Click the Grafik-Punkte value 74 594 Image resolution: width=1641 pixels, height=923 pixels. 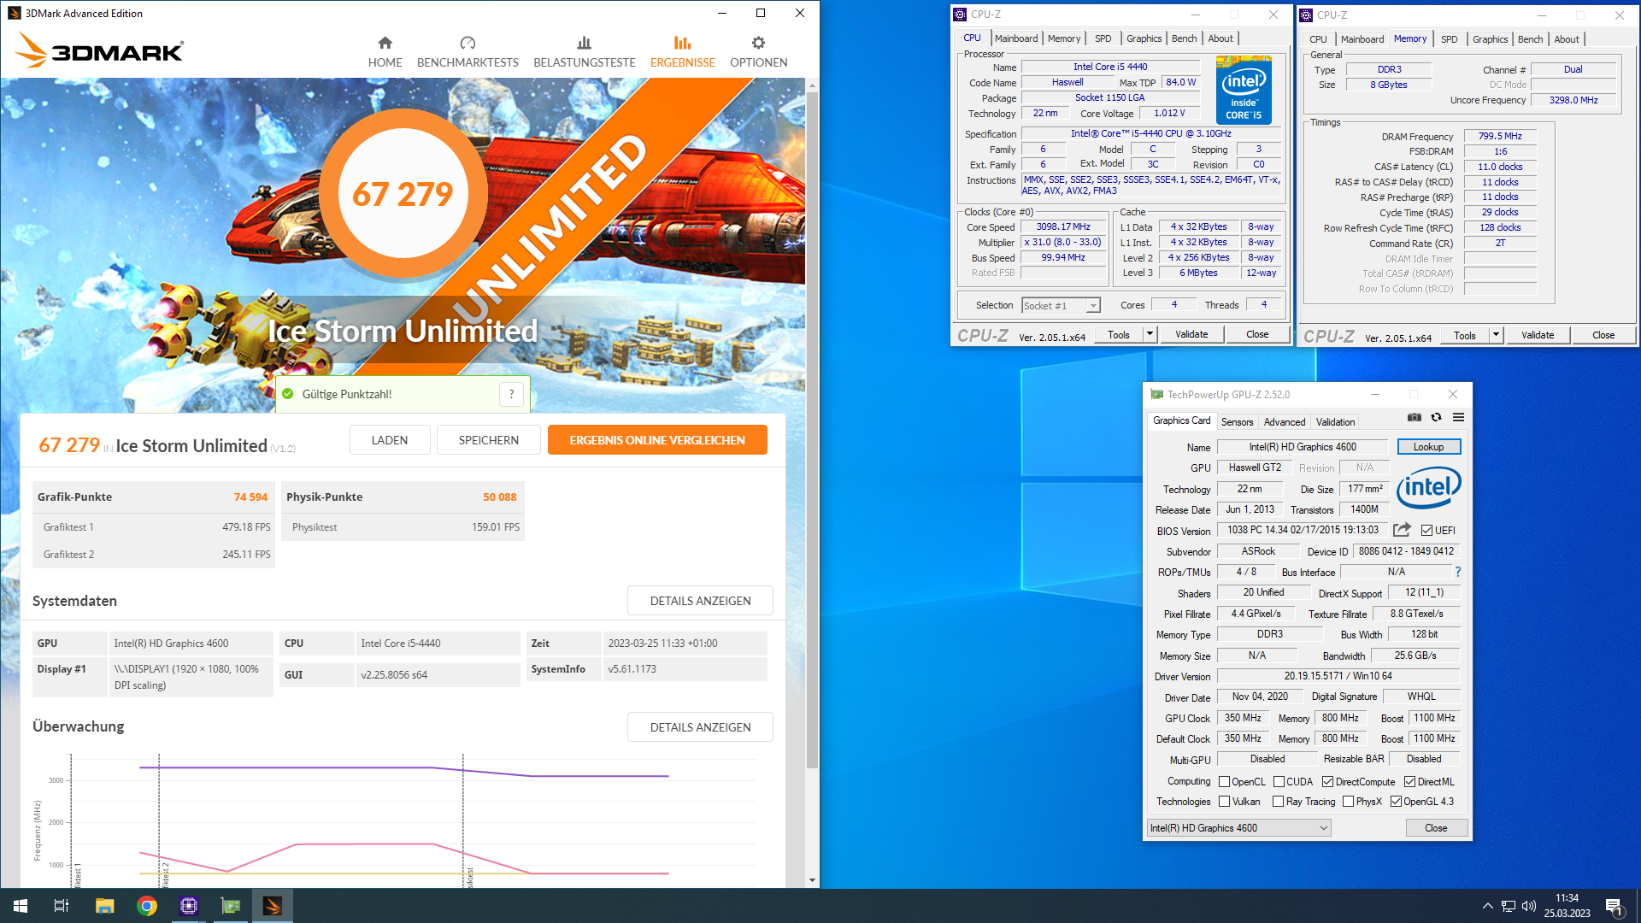point(250,497)
